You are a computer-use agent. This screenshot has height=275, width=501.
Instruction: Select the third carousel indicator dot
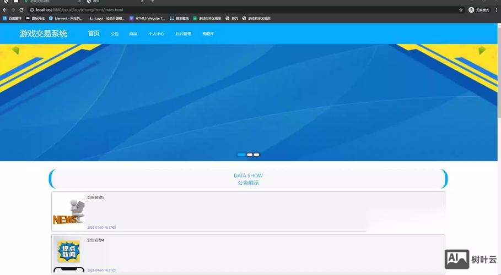257,155
